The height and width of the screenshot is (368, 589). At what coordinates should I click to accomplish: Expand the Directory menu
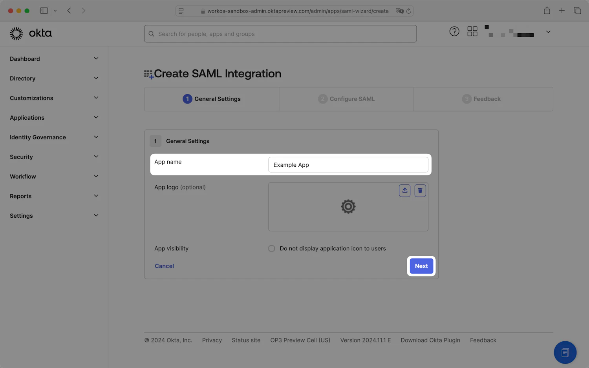(54, 78)
